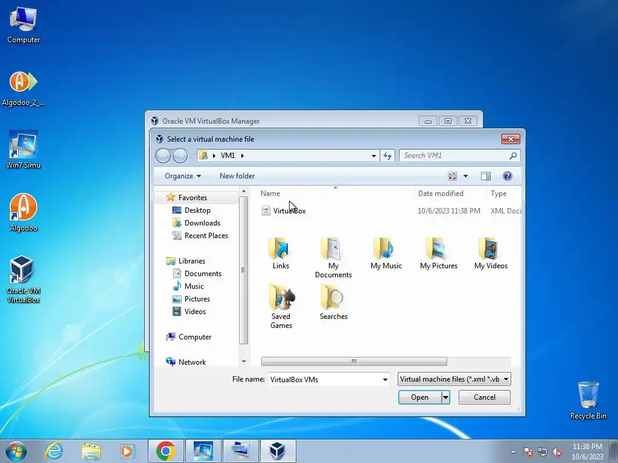Select the My Music folder
Screen dimensions: 618x463
click(x=386, y=254)
